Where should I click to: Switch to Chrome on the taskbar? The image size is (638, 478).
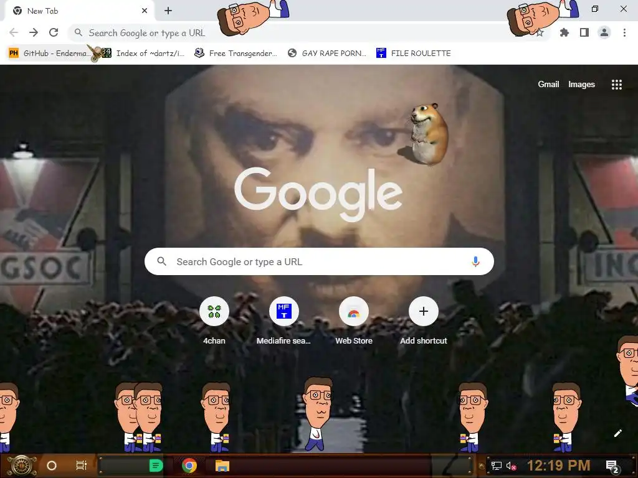[189, 466]
